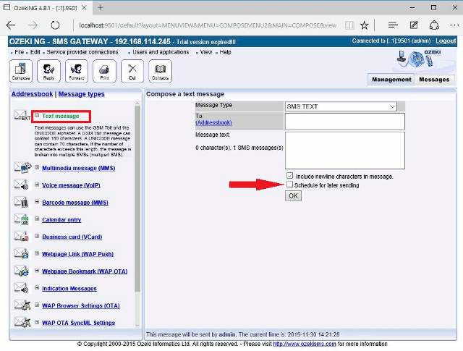Click the Logout link
Screen dimensions: 463x351
click(446, 41)
